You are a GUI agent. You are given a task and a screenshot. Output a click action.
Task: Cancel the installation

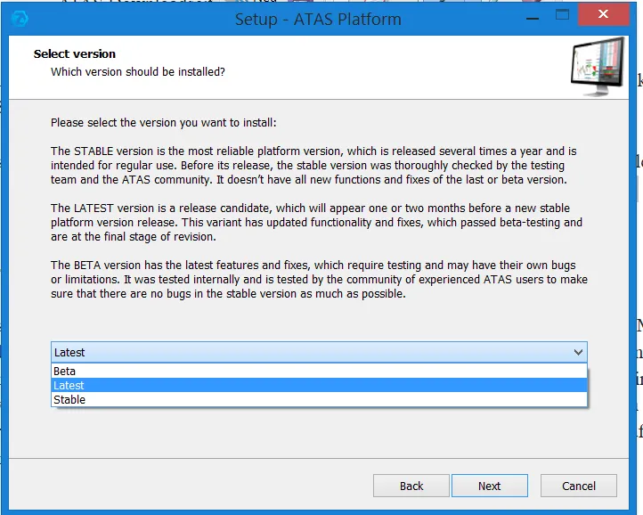tap(578, 486)
